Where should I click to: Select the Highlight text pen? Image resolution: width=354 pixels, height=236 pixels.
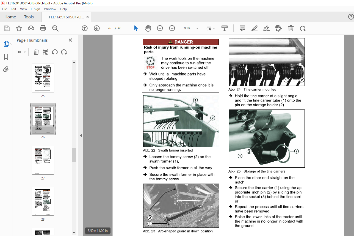pos(255,28)
